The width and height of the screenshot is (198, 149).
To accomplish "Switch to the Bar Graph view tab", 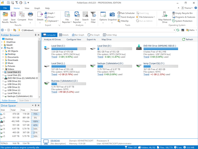I will (78, 35).
